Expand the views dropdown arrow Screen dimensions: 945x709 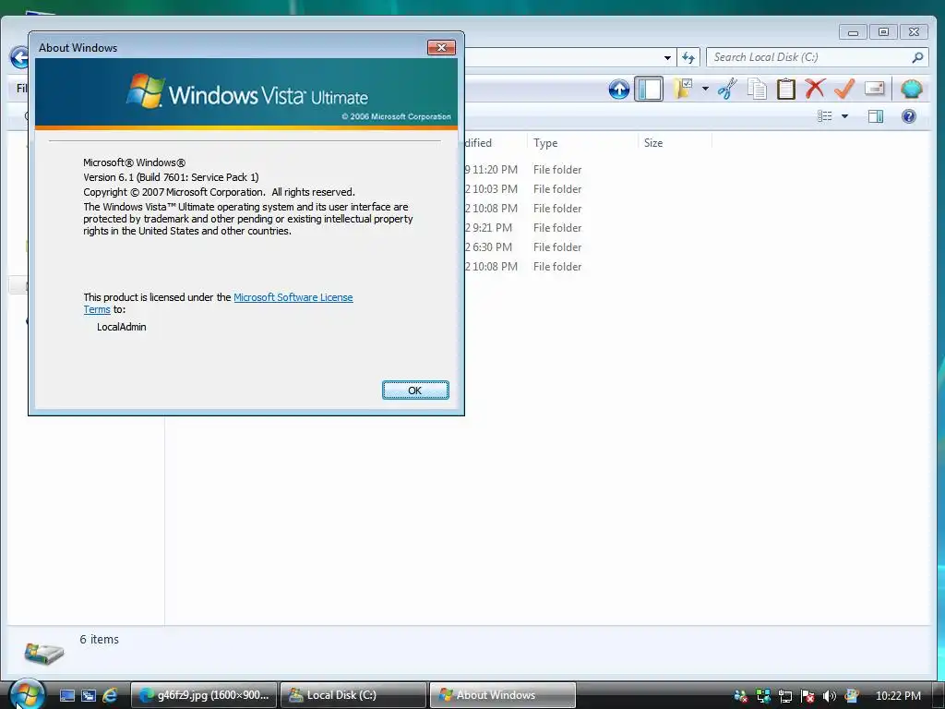(844, 116)
